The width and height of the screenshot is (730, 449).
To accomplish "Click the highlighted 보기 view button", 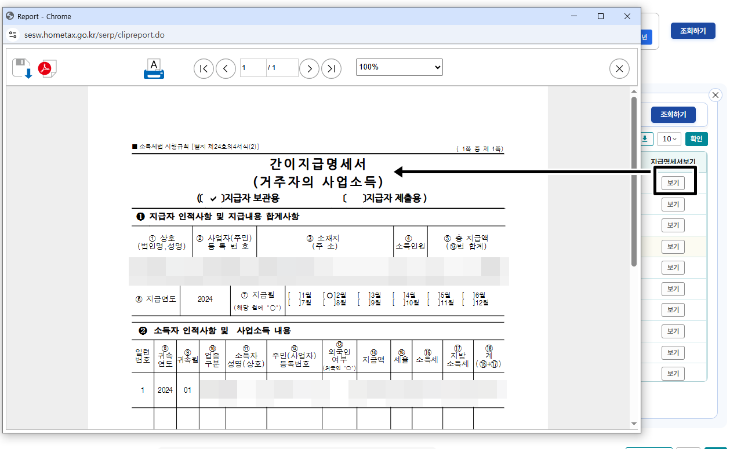I will pyautogui.click(x=673, y=182).
